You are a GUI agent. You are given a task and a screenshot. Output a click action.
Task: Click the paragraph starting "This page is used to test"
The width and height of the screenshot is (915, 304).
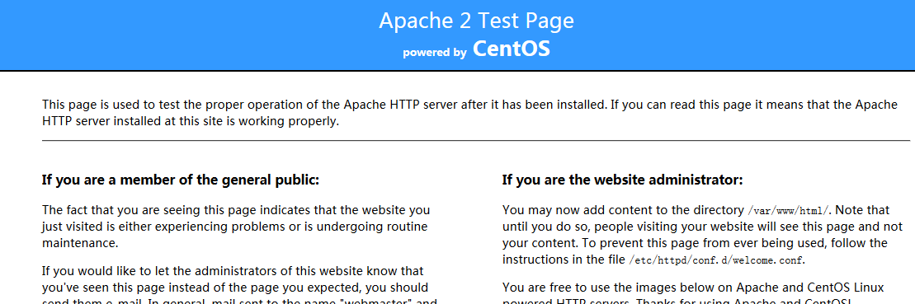(469, 114)
